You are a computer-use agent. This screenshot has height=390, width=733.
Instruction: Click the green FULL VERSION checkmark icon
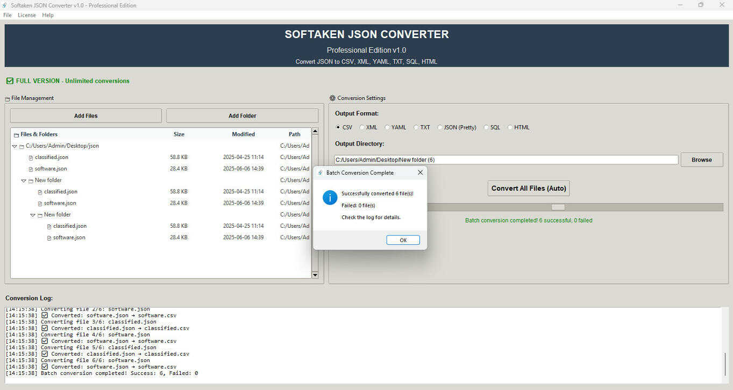9,81
